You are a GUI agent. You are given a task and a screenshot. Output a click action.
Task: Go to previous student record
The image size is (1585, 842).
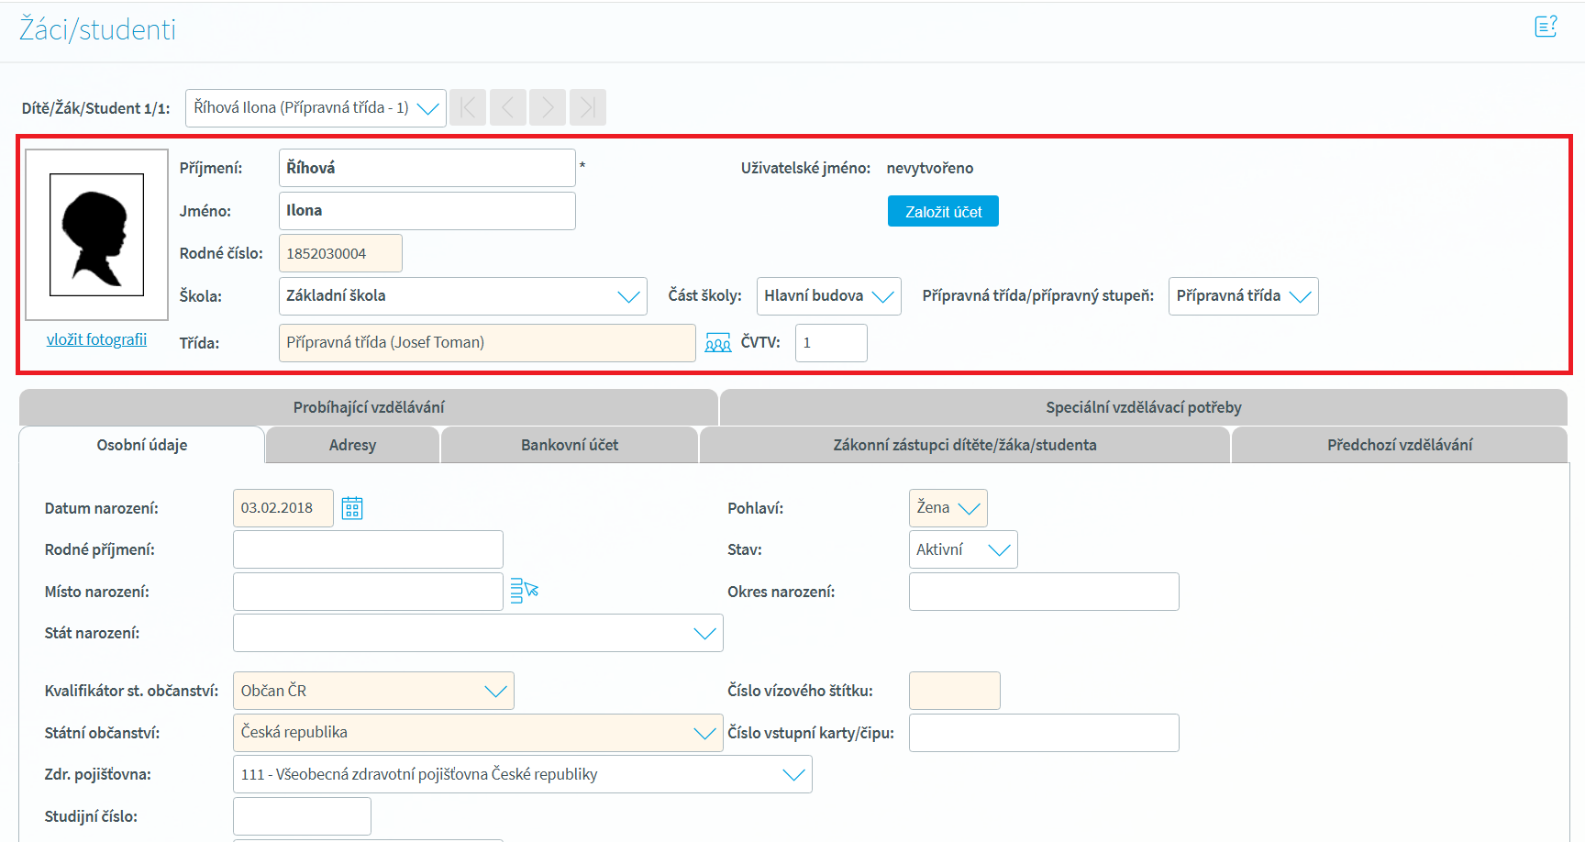coord(508,108)
